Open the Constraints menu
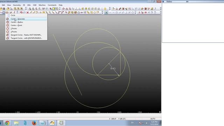The height and width of the screenshot is (126, 224). 52,5
